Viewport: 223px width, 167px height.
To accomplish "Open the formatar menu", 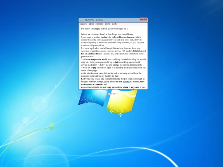I will tap(100, 24).
